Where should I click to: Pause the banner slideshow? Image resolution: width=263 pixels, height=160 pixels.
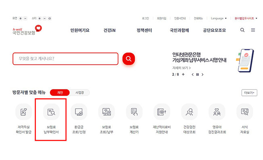198,75
